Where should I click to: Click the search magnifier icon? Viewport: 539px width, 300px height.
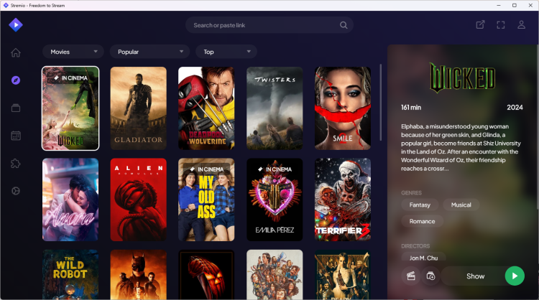(344, 25)
